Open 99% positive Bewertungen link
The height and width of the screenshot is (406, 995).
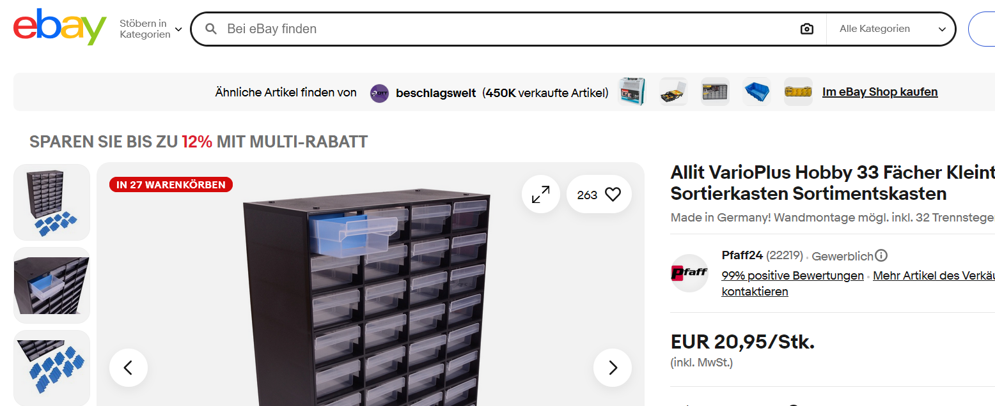click(x=792, y=276)
